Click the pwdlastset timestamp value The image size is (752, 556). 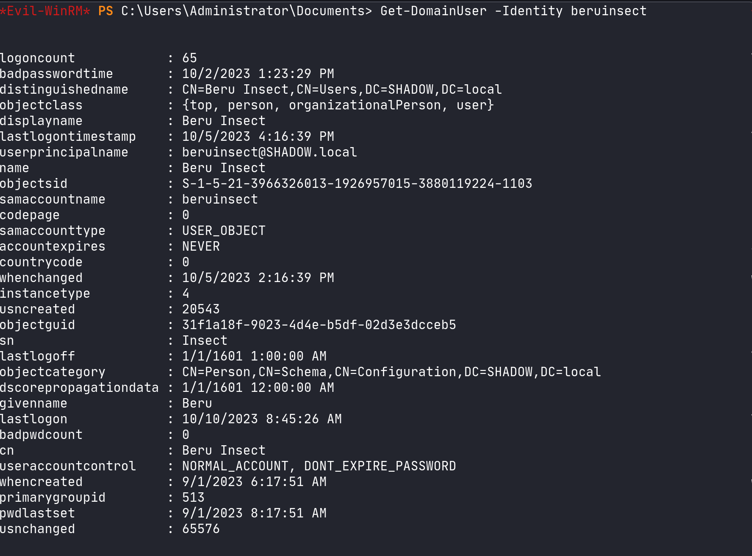254,513
